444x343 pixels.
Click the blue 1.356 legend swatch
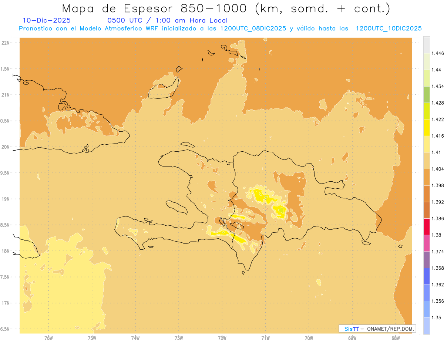coord(427,293)
